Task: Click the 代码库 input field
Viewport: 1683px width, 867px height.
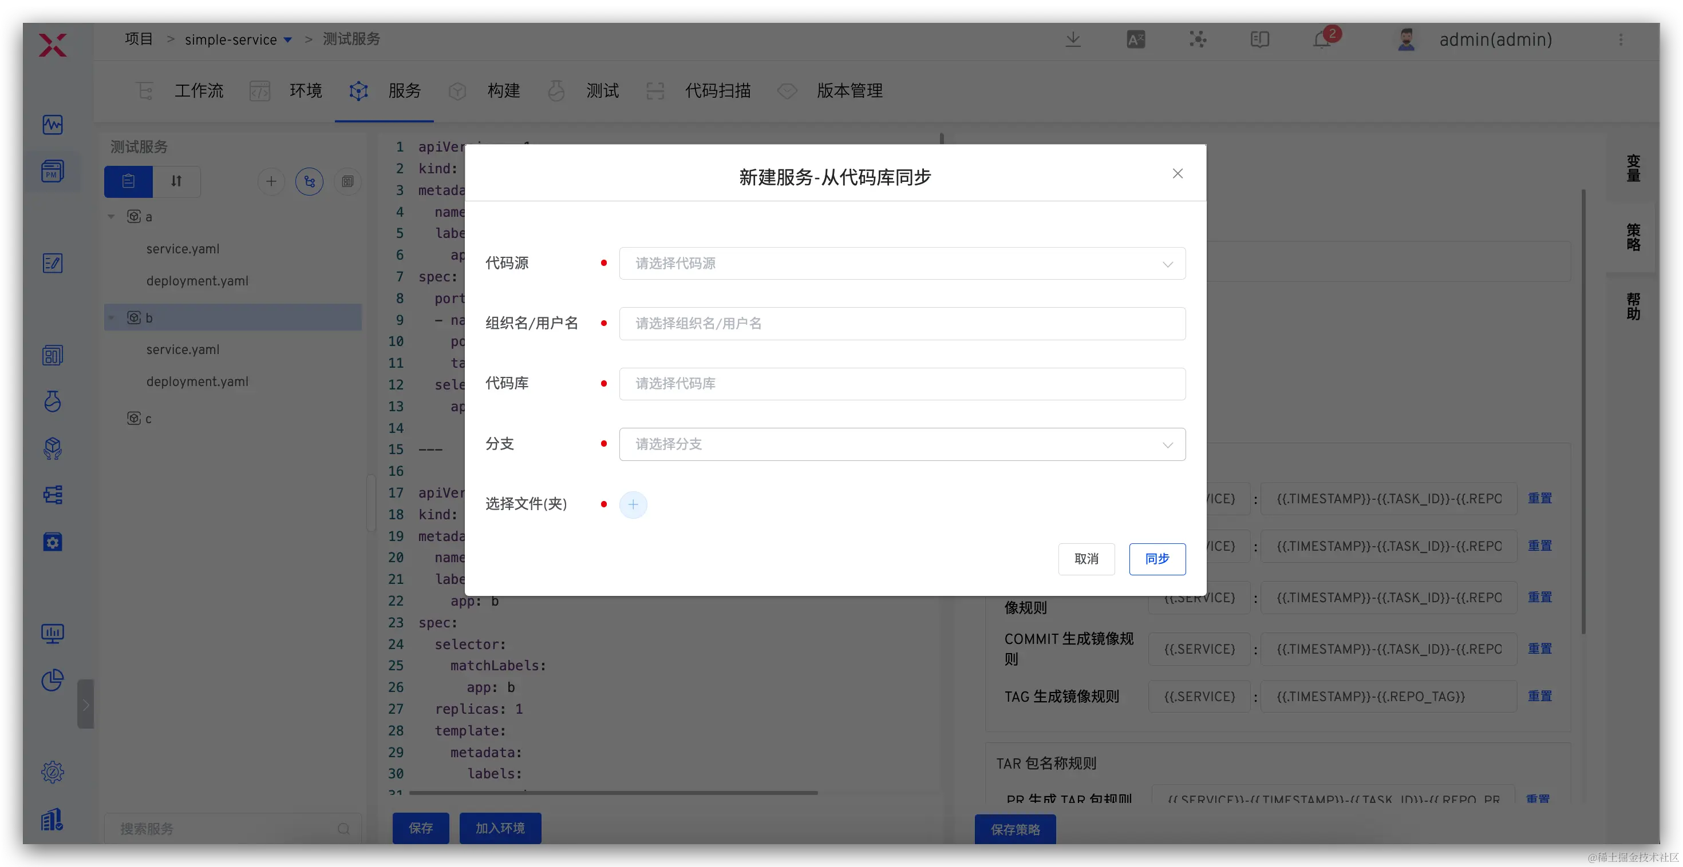Action: (x=902, y=383)
